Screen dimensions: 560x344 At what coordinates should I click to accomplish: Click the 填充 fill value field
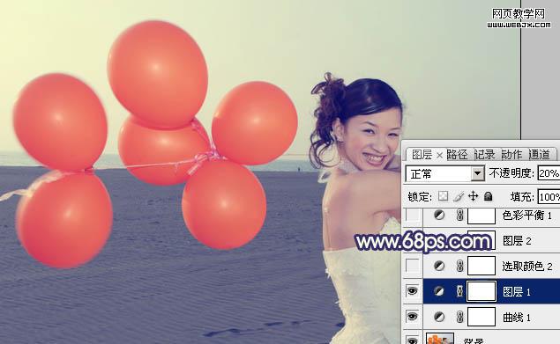pyautogui.click(x=549, y=197)
